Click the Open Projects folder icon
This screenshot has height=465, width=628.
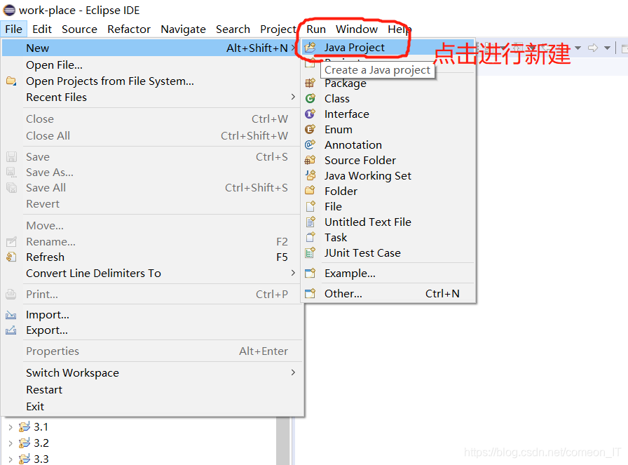(11, 81)
